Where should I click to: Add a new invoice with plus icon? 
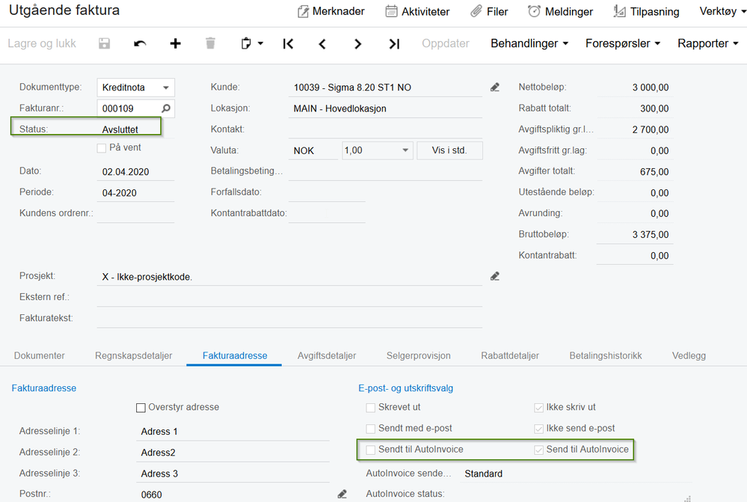click(x=175, y=43)
